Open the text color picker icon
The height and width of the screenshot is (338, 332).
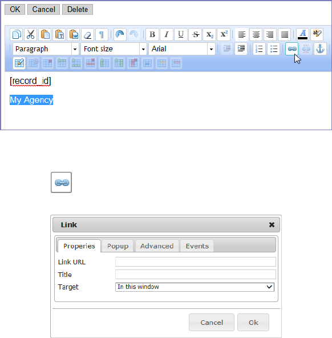tap(302, 34)
